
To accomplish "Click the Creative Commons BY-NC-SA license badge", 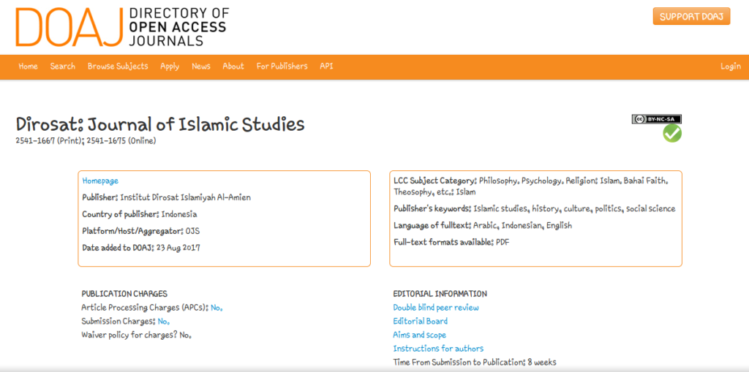I will pyautogui.click(x=656, y=119).
